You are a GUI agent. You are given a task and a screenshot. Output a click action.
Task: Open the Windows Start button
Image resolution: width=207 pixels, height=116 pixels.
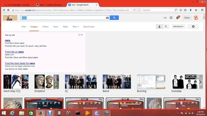[4, 113]
